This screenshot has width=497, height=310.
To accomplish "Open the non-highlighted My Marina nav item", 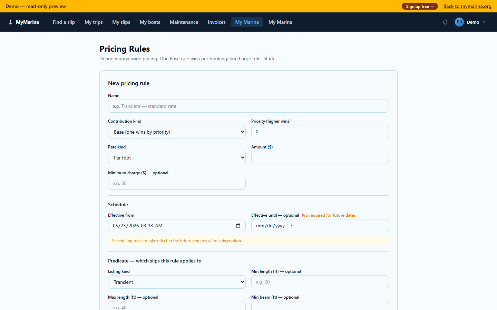I will 280,22.
